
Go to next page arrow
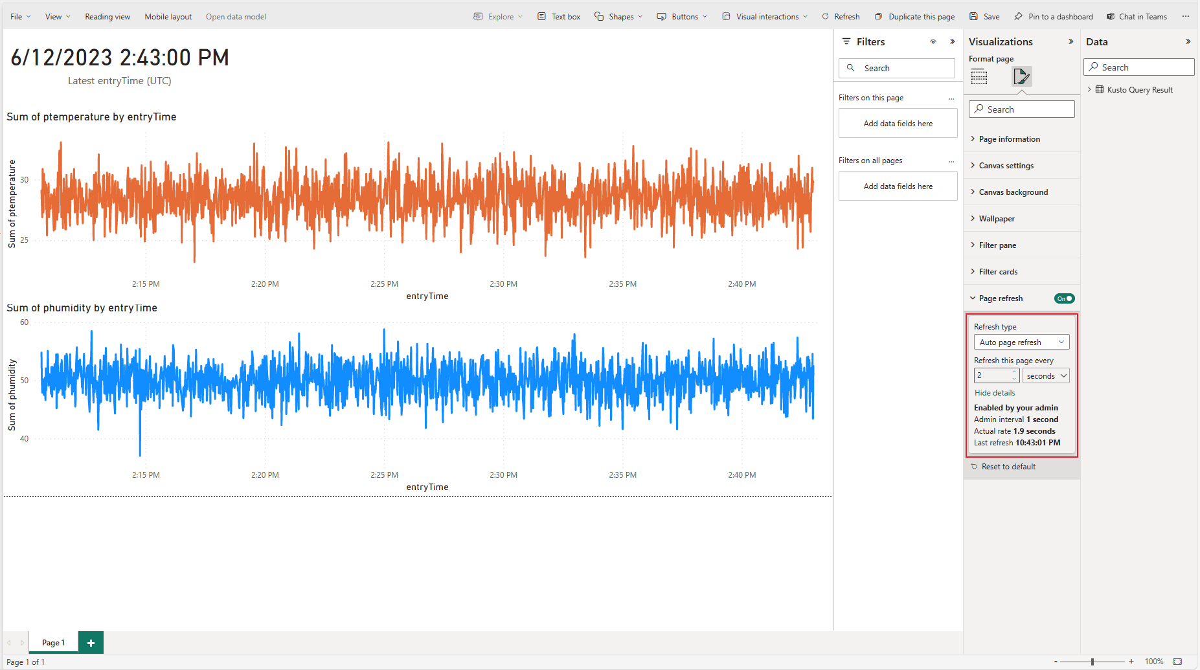22,643
